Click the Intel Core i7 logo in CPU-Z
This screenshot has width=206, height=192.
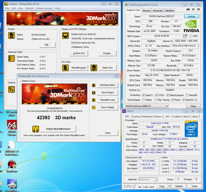click(x=191, y=129)
